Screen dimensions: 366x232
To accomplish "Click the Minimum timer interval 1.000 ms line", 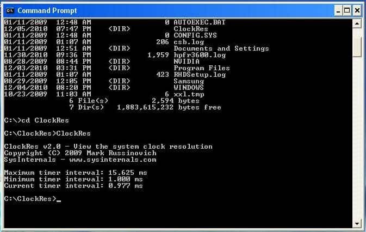I will pyautogui.click(x=73, y=179).
